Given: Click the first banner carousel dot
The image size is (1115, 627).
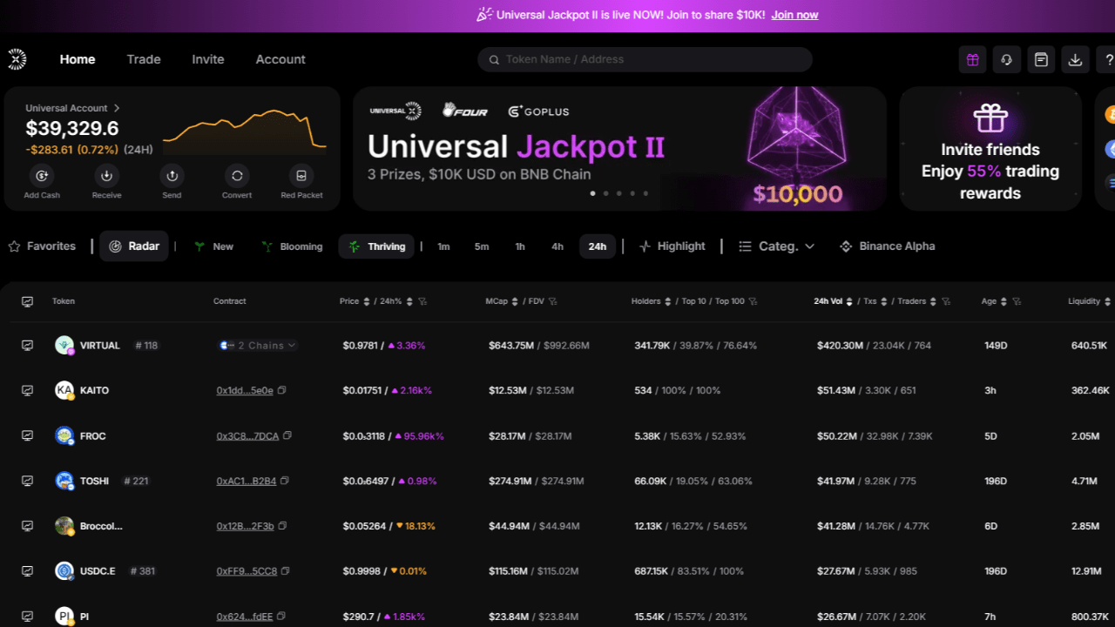Looking at the screenshot, I should coord(593,193).
